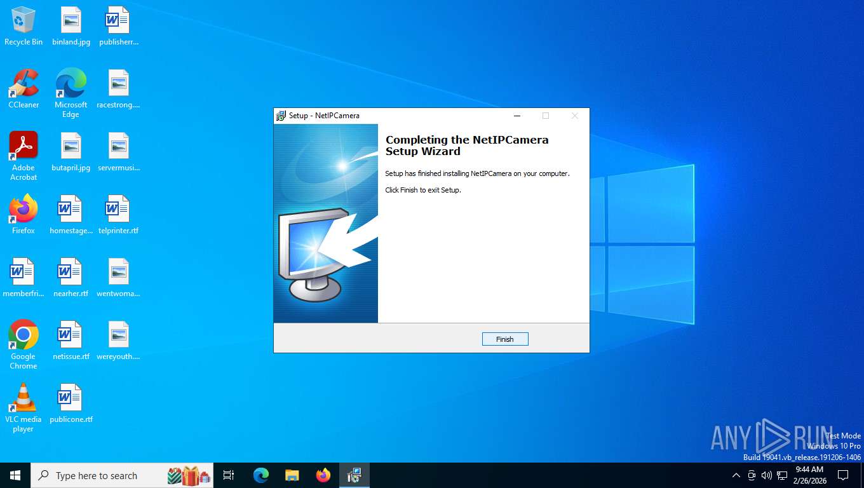
Task: Select the nearher.rtf desktop file
Action: pyautogui.click(x=71, y=278)
